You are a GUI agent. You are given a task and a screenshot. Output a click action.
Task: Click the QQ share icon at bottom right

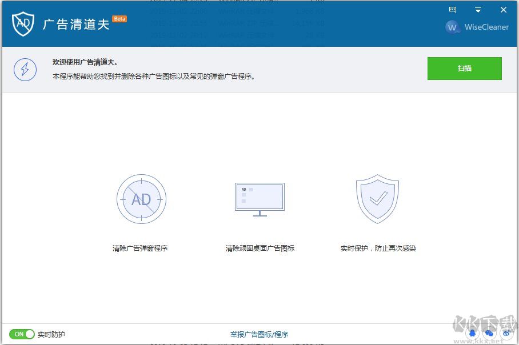click(x=473, y=332)
